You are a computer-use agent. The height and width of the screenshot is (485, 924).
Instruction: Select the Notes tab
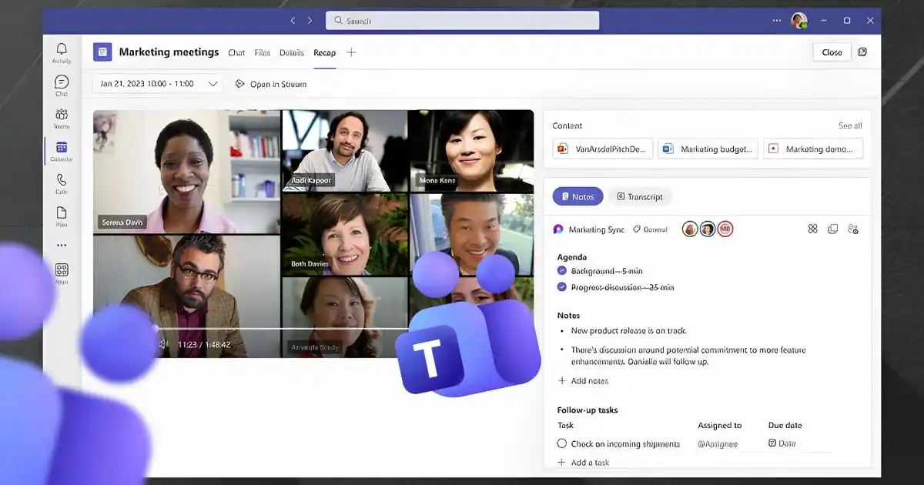point(577,196)
